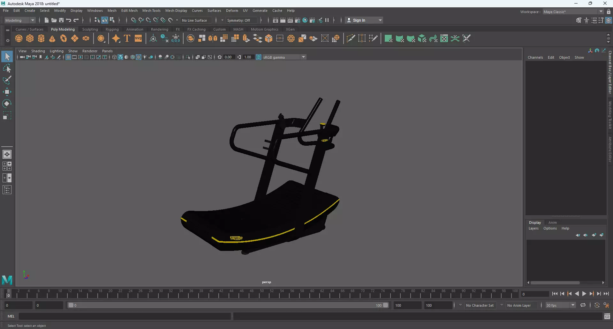Image resolution: width=613 pixels, height=329 pixels.
Task: Open the 30 fps frame rate dropdown
Action: click(x=560, y=305)
